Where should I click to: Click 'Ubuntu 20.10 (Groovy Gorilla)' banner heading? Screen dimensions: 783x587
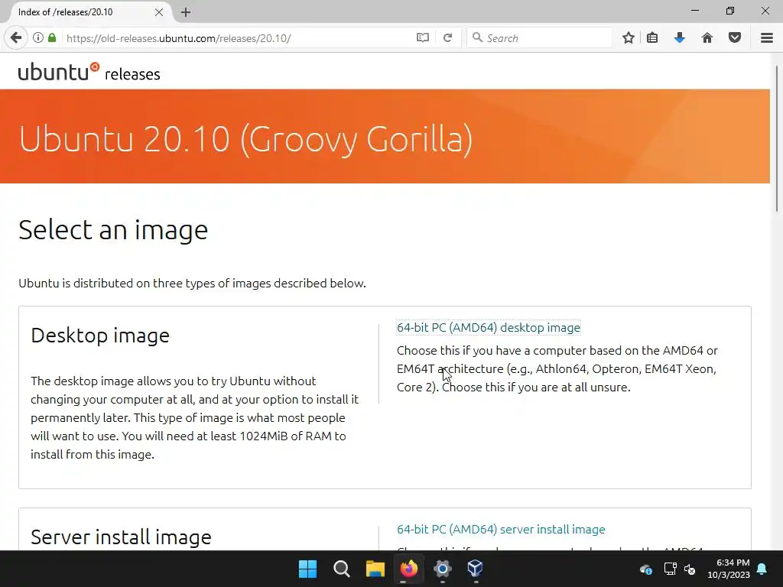click(x=245, y=139)
